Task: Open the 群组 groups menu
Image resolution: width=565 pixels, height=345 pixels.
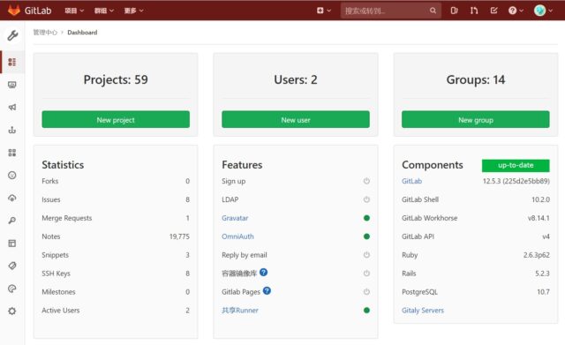Action: (x=104, y=11)
